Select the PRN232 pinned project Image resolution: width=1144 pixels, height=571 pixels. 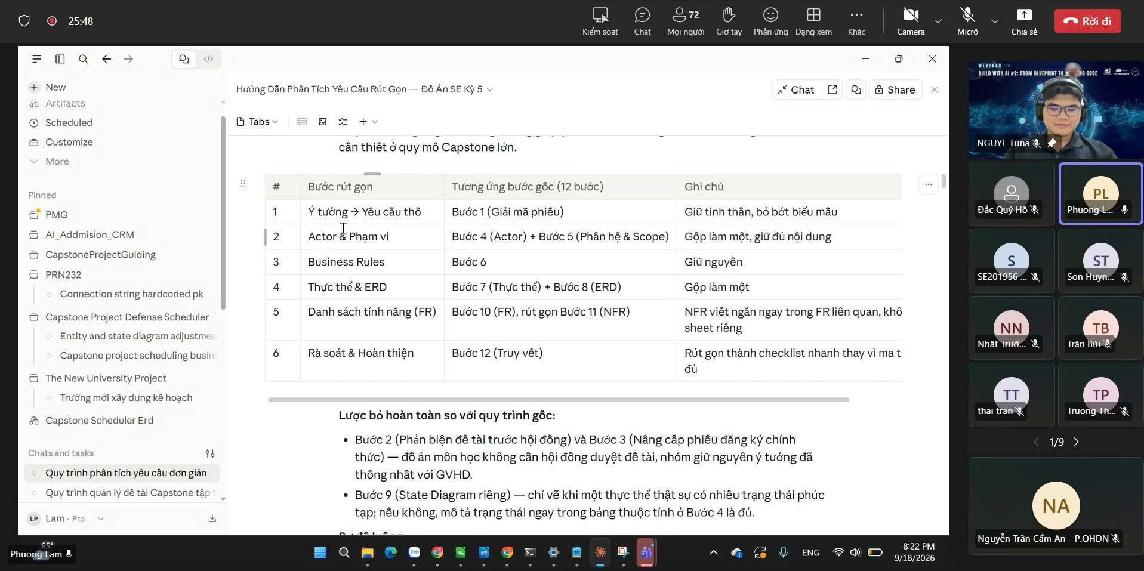point(63,274)
